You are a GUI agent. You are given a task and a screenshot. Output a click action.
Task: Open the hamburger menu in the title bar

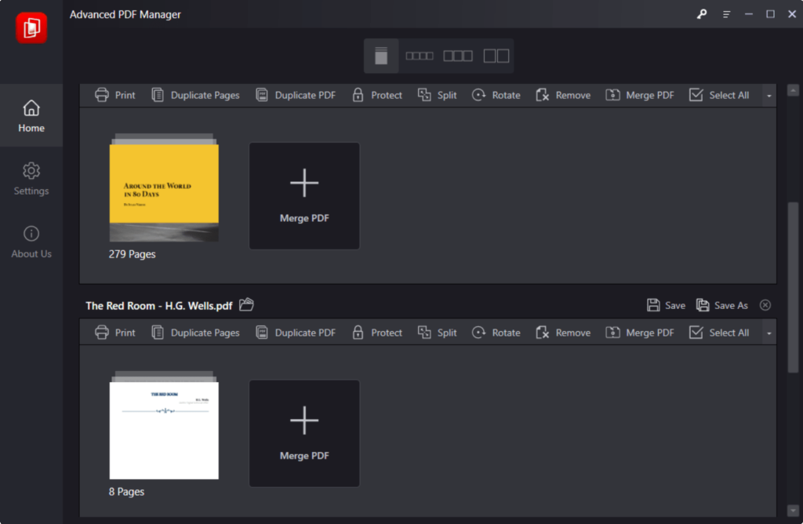[x=726, y=14]
